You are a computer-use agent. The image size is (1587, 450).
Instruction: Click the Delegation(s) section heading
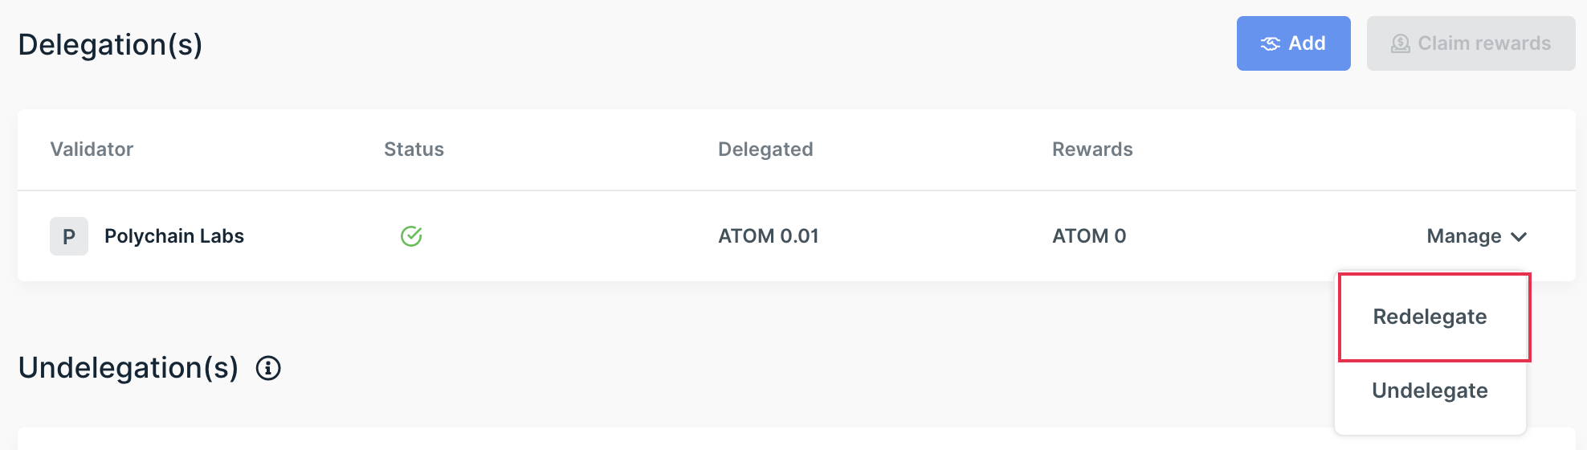click(x=110, y=45)
